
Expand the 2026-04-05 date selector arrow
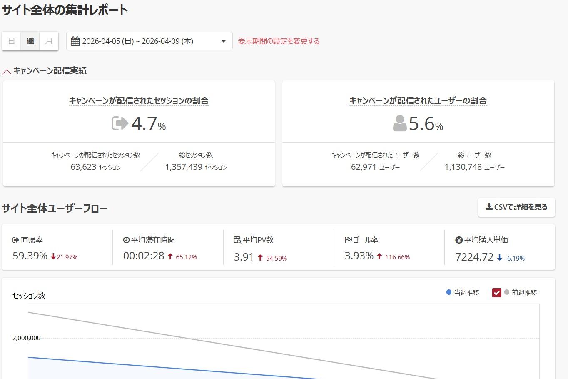224,41
